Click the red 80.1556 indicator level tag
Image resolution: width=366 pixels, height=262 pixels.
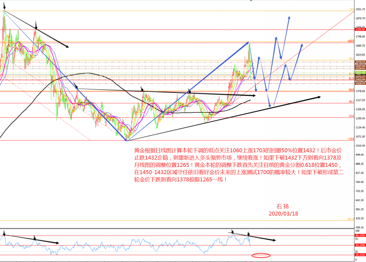pyautogui.click(x=360, y=236)
